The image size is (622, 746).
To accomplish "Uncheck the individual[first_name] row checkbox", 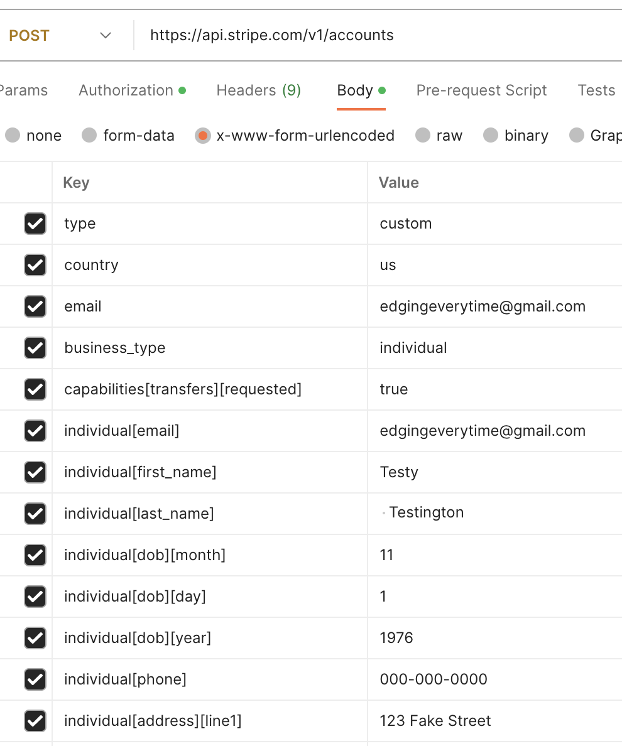I will pyautogui.click(x=35, y=472).
